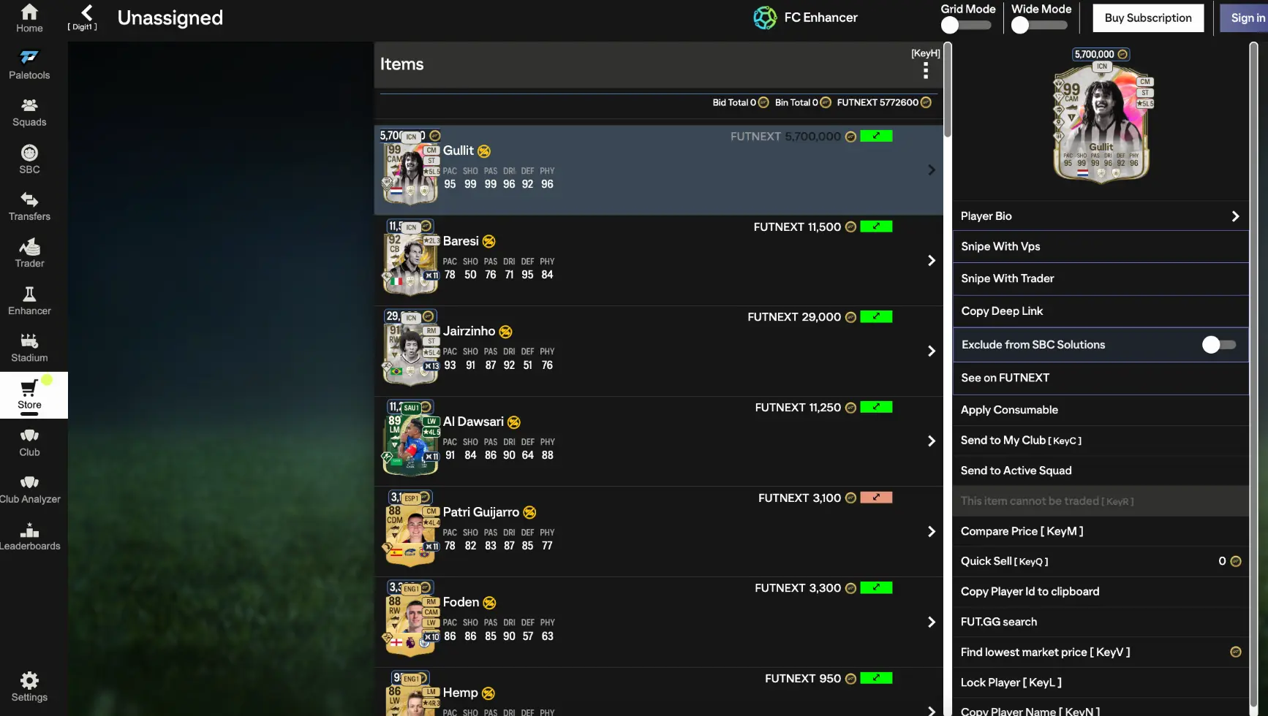
Task: Select Apply Consumable
Action: coord(1101,410)
